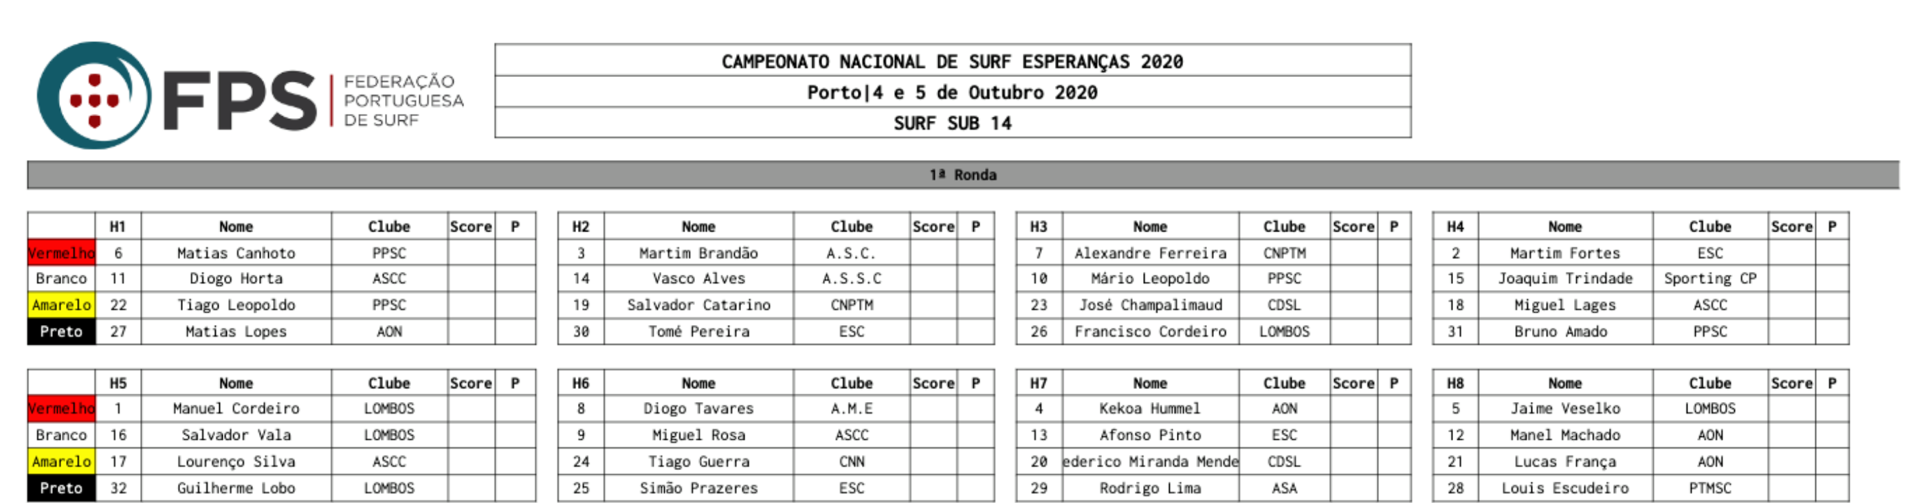The width and height of the screenshot is (1915, 503).
Task: Select the championship title cell
Action: 952,61
